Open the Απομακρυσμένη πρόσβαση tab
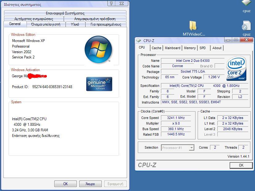Image resolution: width=255 pixels, height=191 pixels. [95, 19]
